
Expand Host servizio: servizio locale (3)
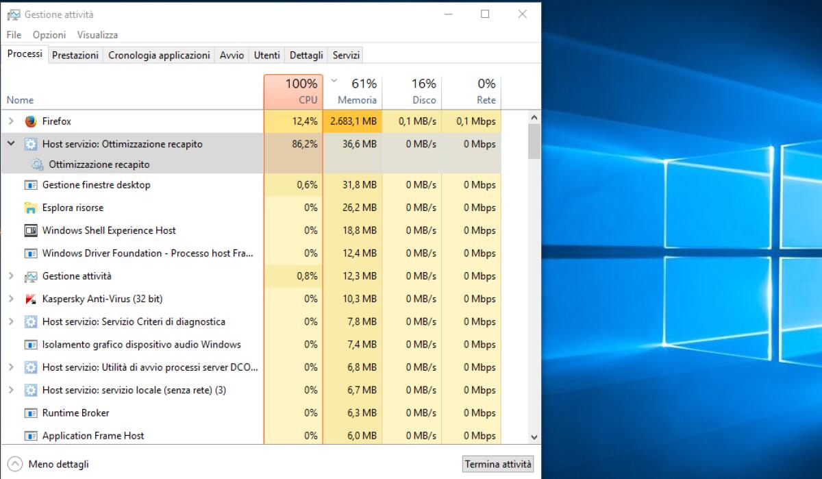coord(11,391)
